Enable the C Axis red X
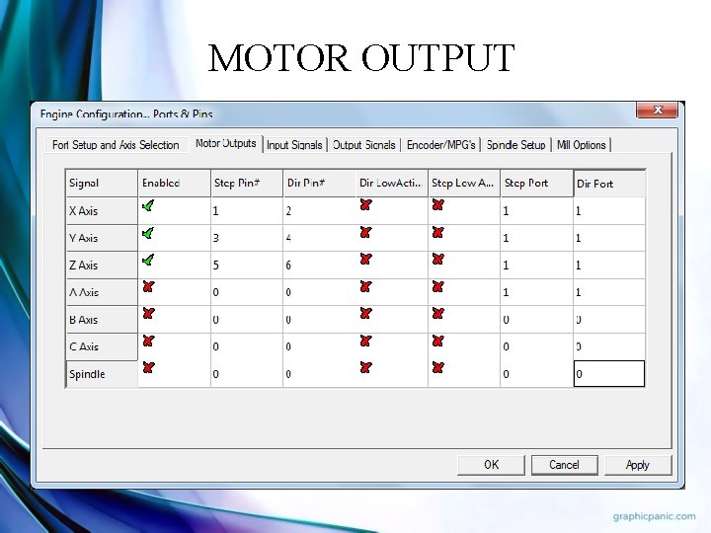Screen dimensions: 711x533 coord(148,341)
